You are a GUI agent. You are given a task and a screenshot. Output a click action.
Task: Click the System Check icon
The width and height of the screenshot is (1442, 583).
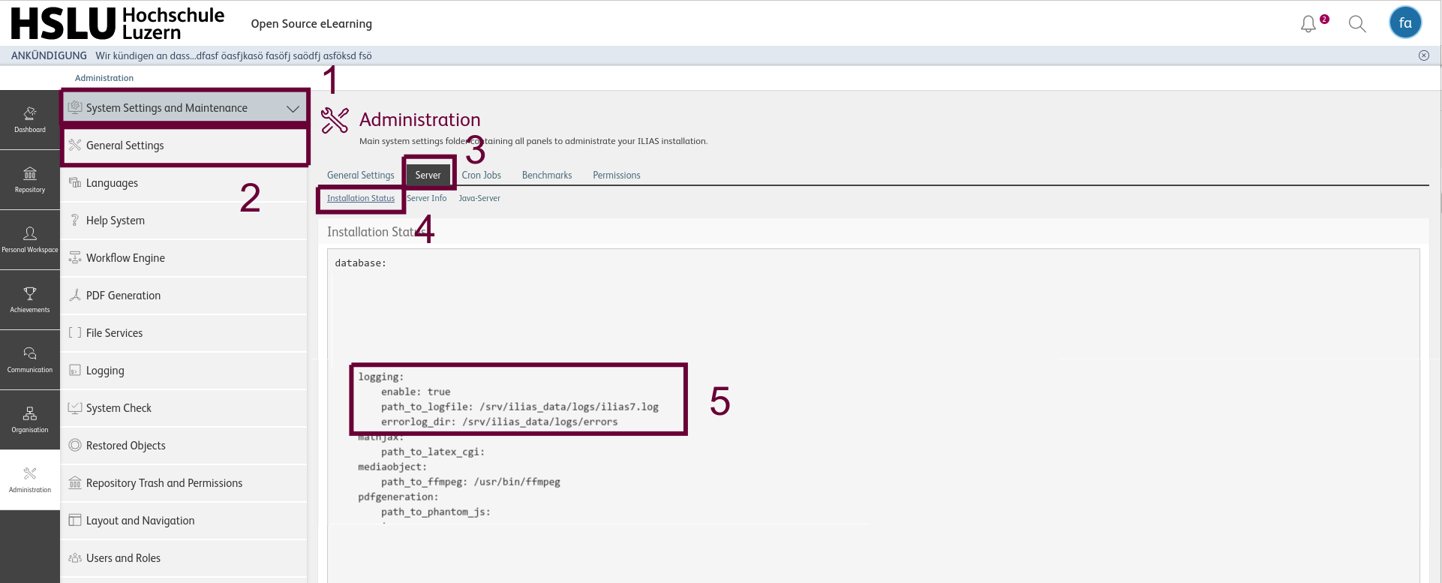[x=75, y=407]
